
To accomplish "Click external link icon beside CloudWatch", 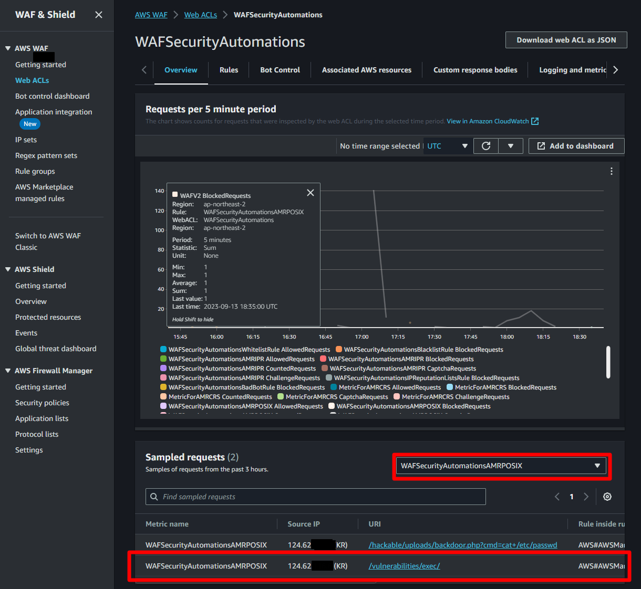I will pos(535,121).
